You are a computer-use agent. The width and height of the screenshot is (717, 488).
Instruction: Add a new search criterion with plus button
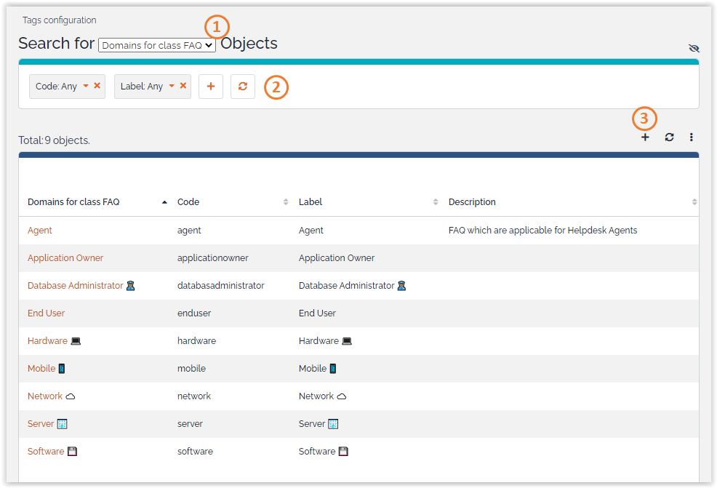pos(211,87)
